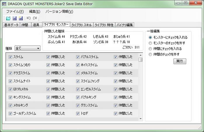Click the redo arrow icon

point(35,18)
